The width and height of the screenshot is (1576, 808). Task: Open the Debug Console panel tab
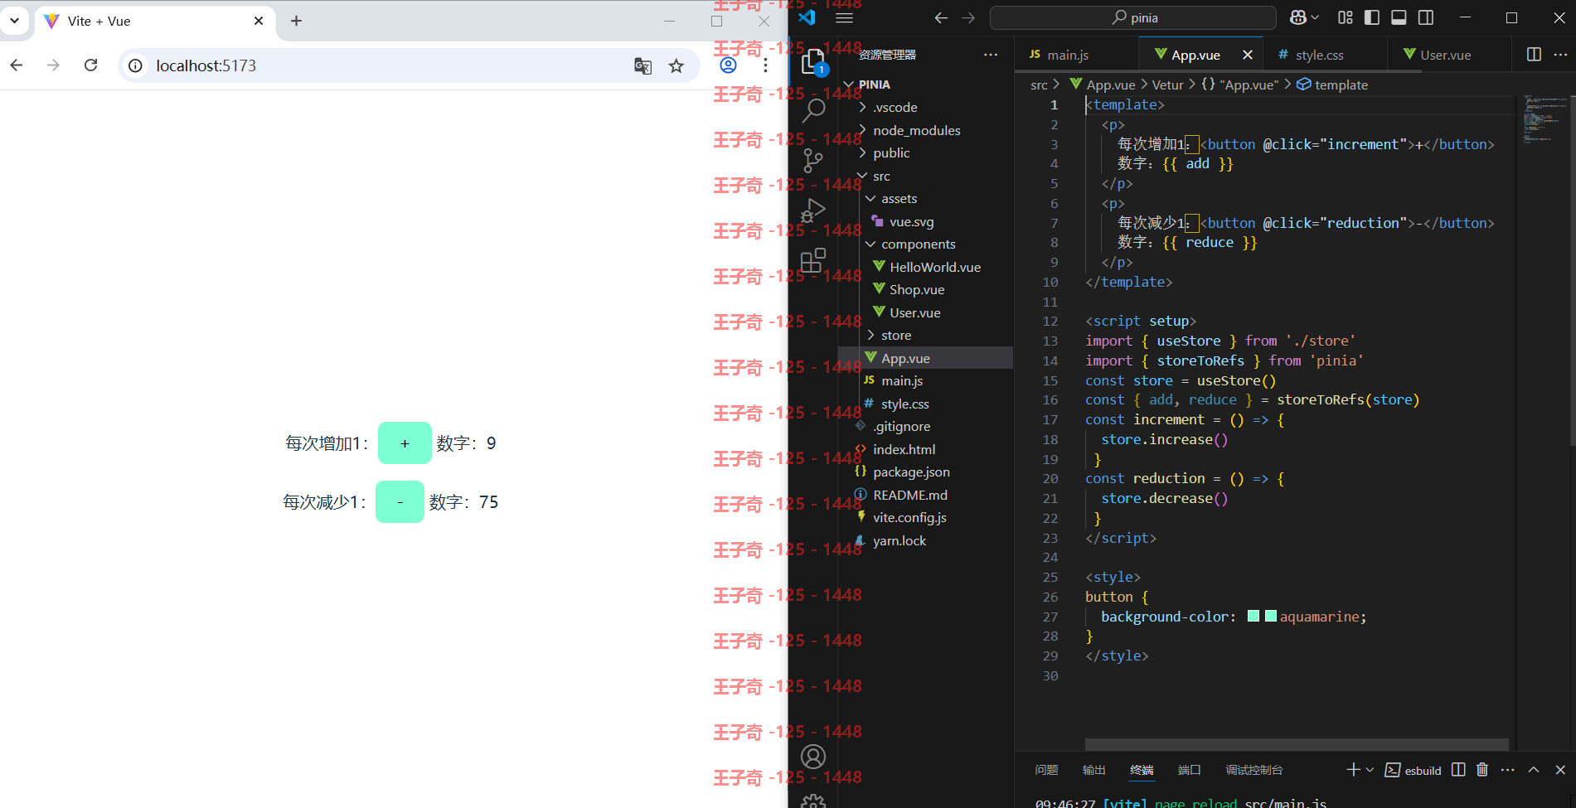pos(1254,770)
